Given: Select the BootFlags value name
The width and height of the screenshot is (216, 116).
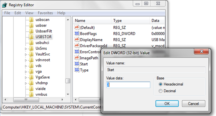Looking at the screenshot, I should [x=88, y=34].
